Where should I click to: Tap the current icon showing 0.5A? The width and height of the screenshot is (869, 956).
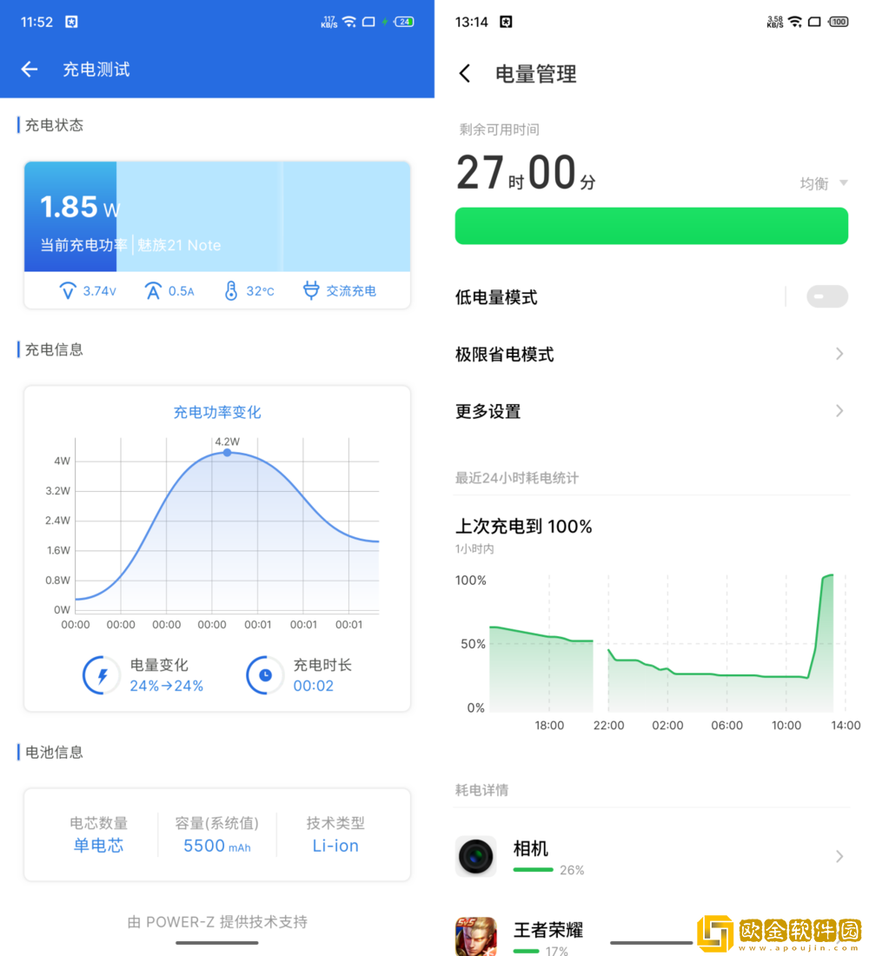(x=153, y=291)
